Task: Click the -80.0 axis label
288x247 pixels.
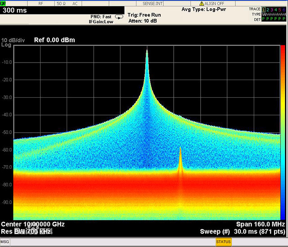Action: pos(7,184)
